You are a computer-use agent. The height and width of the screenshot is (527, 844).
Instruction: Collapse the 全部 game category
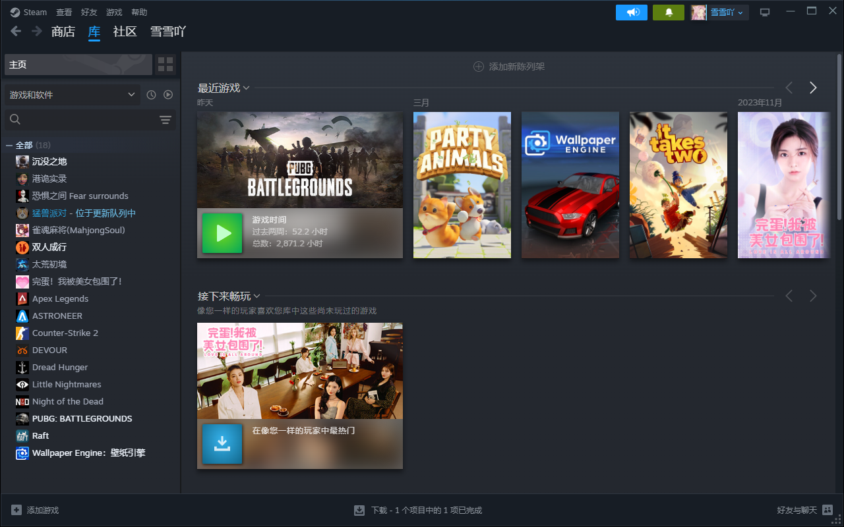click(x=9, y=145)
